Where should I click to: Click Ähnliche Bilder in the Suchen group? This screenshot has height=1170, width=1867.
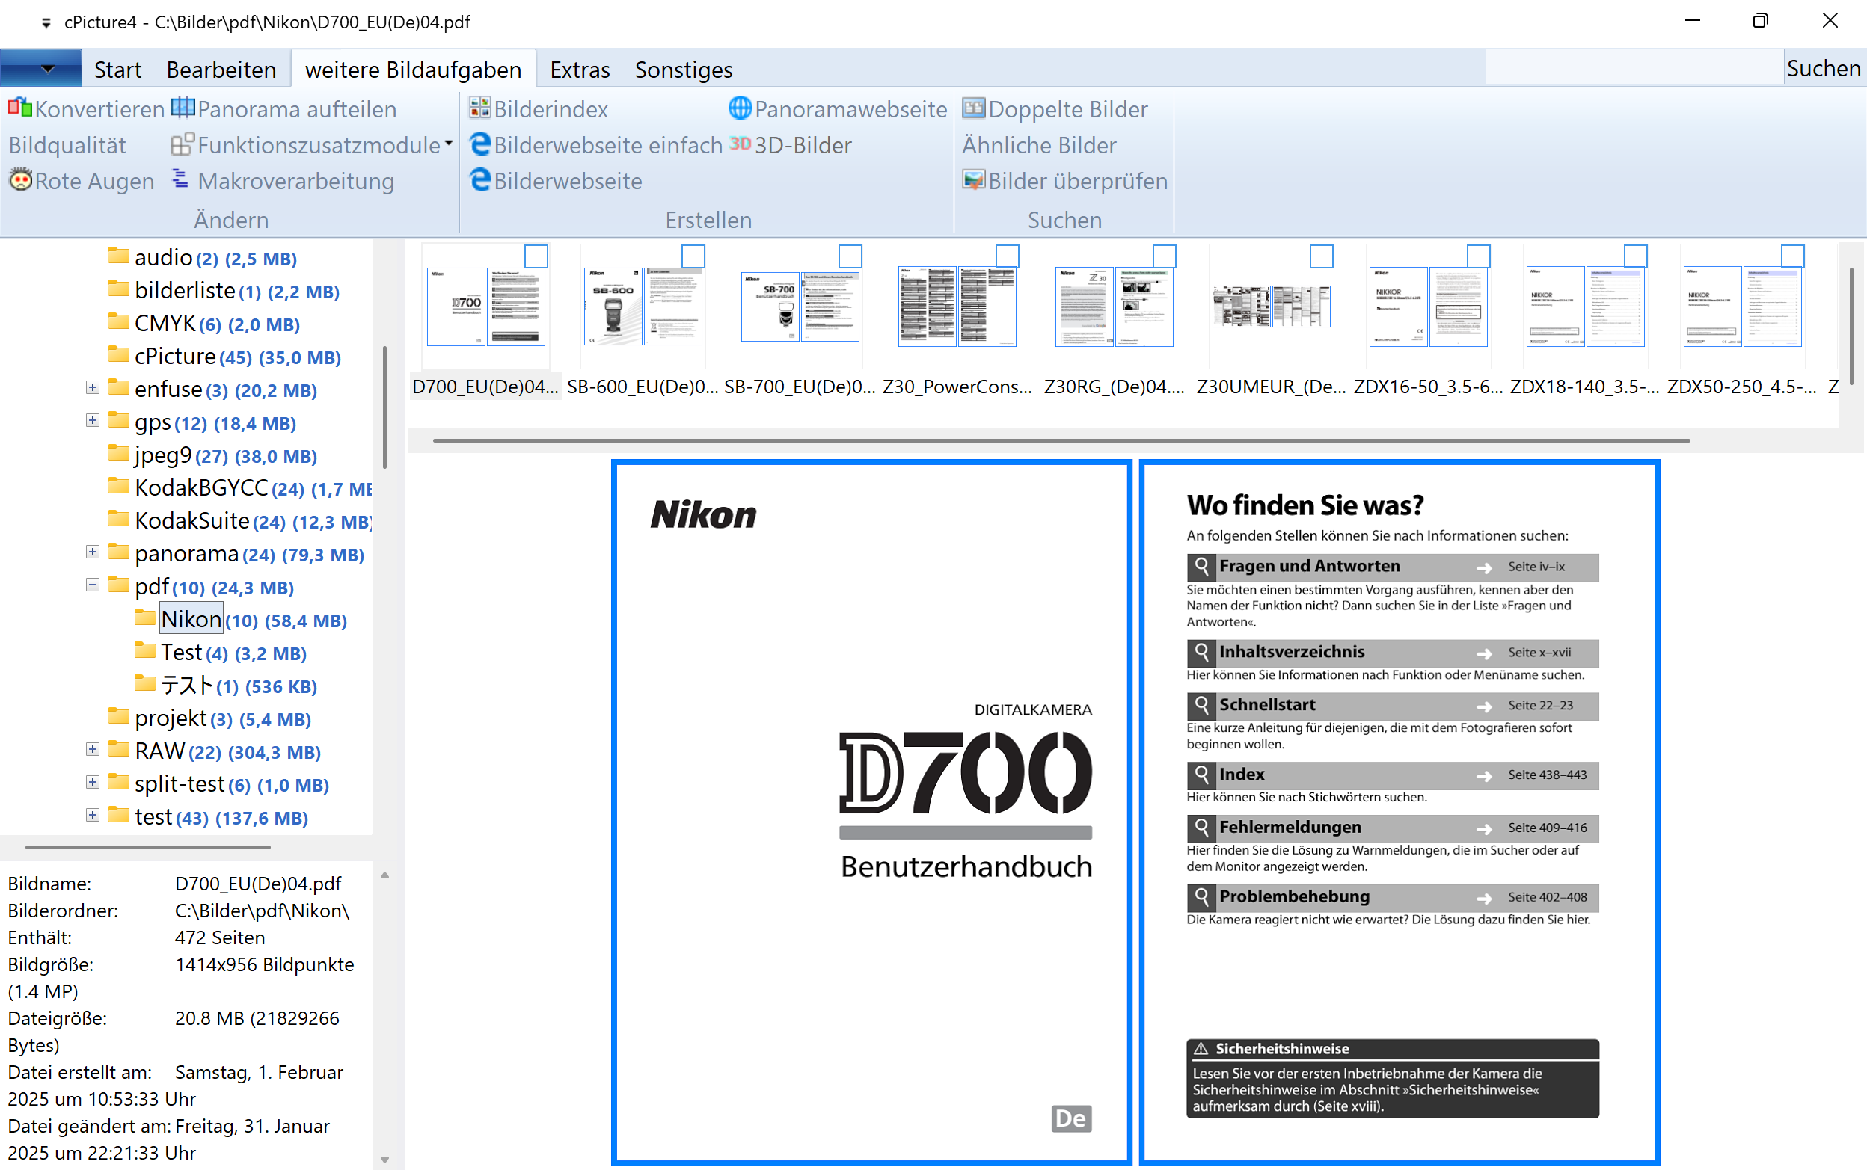1039,145
